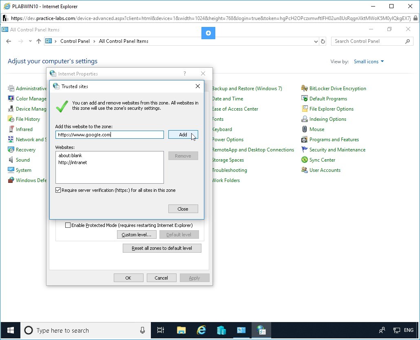Open RemoteApp and Desktop Connections link

pyautogui.click(x=253, y=150)
